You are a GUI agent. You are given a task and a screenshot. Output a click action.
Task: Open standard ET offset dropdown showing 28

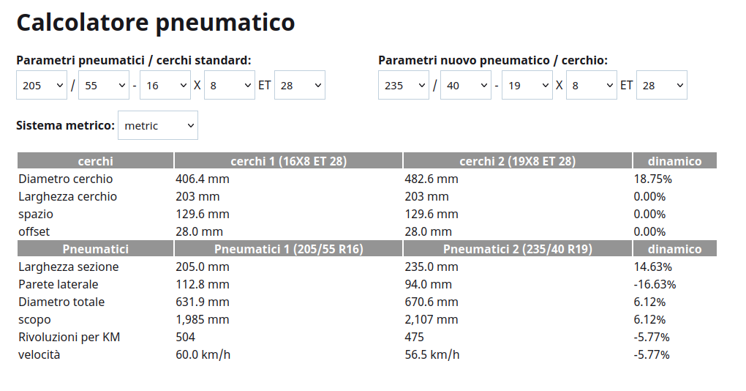[300, 85]
